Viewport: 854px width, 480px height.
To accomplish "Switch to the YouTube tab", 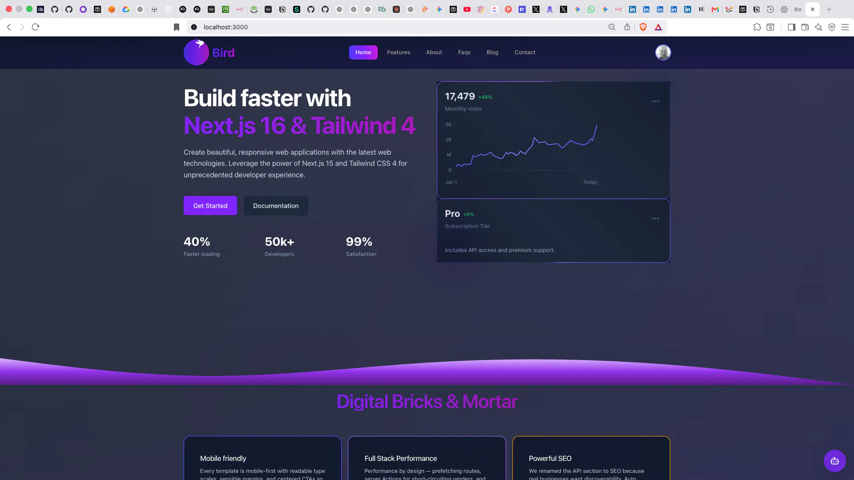I will tap(467, 9).
